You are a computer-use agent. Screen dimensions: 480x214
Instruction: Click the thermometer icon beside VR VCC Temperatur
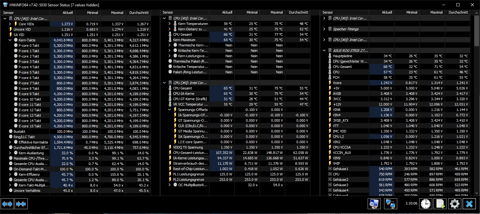[170, 105]
